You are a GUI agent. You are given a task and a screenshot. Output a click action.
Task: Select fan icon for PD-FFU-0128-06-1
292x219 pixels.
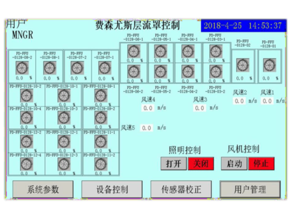(x=134, y=52)
